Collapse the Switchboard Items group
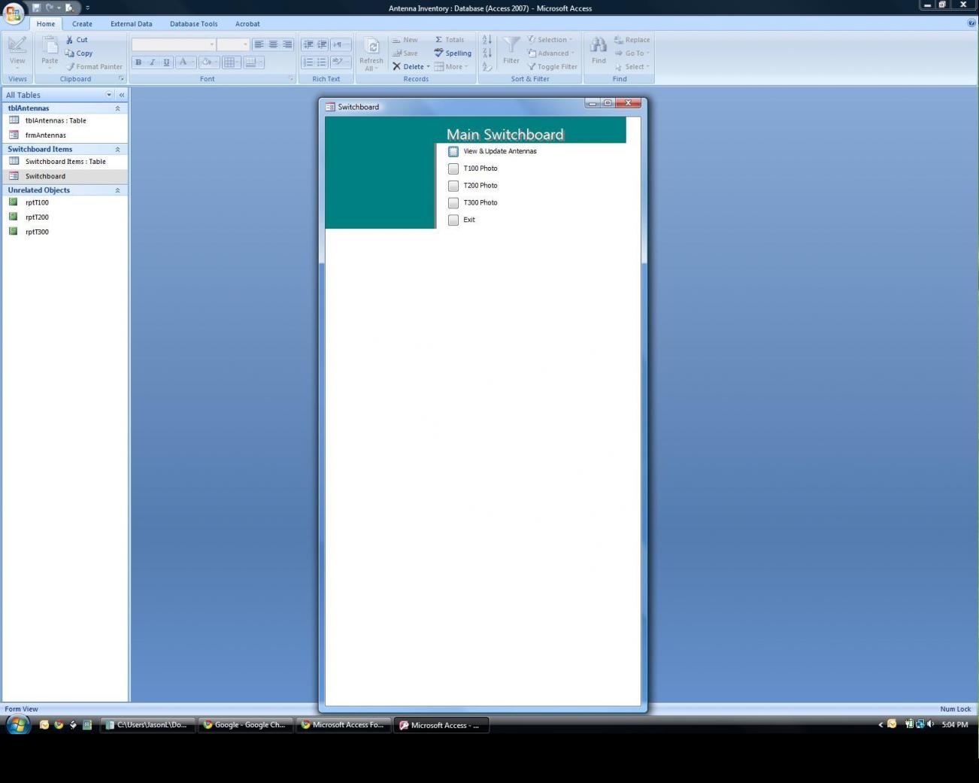The image size is (979, 783). [117, 150]
